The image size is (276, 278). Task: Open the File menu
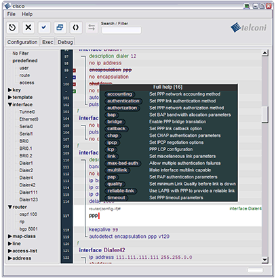click(12, 14)
